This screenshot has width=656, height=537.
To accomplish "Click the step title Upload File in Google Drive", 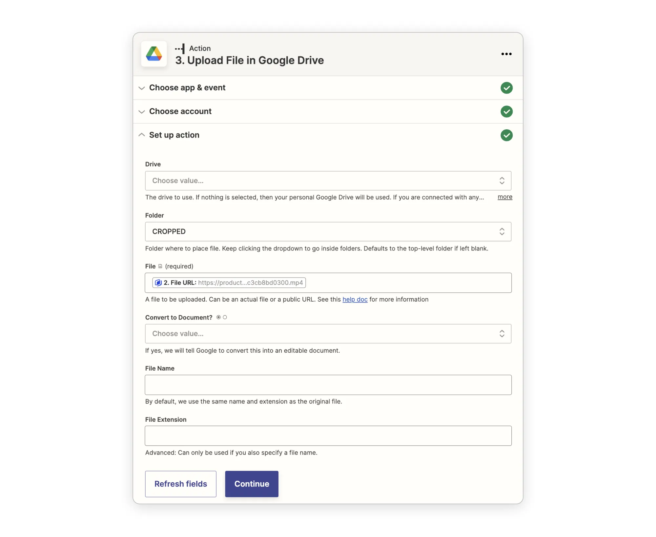I will click(x=249, y=60).
